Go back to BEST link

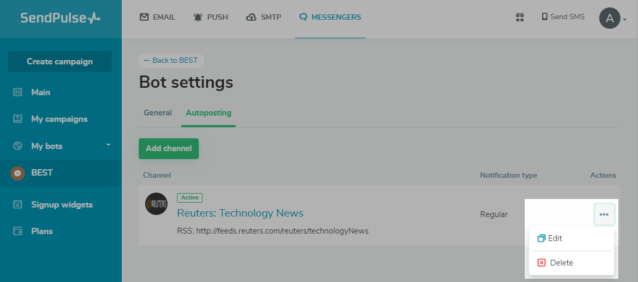pyautogui.click(x=171, y=61)
